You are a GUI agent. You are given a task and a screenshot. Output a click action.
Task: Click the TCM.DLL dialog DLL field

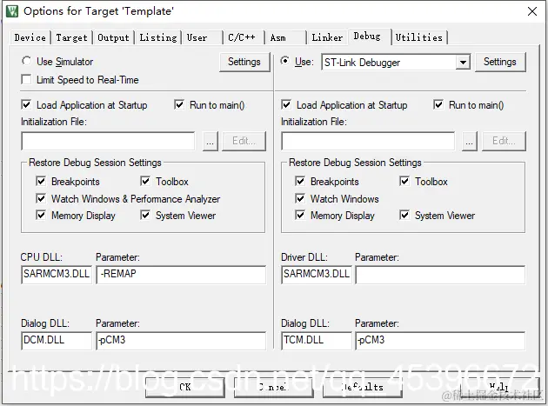(317, 341)
